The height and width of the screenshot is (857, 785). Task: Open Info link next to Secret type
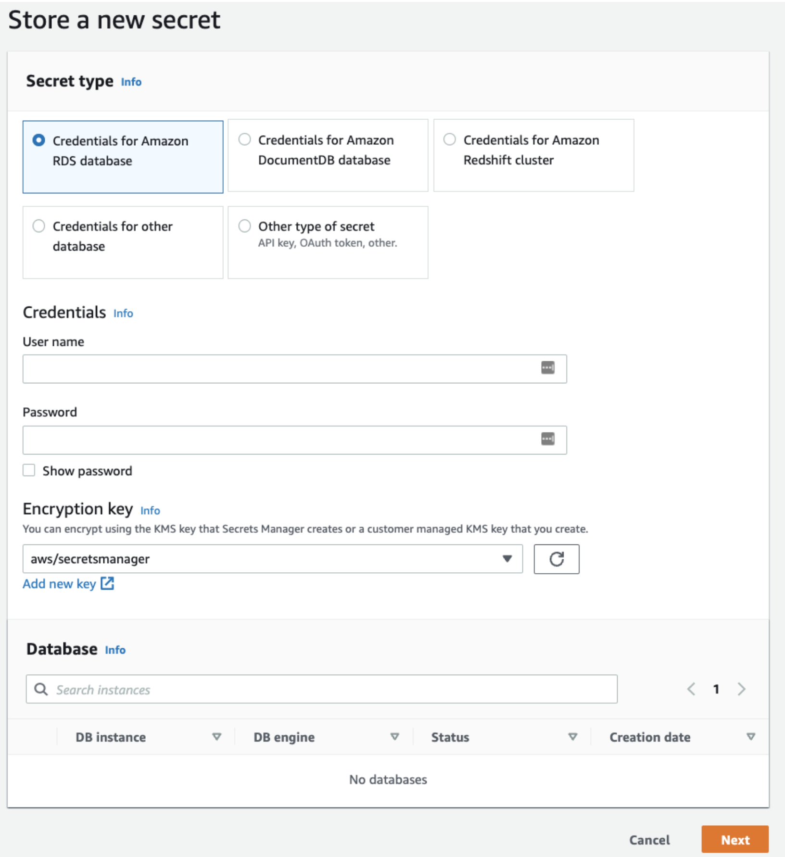131,82
